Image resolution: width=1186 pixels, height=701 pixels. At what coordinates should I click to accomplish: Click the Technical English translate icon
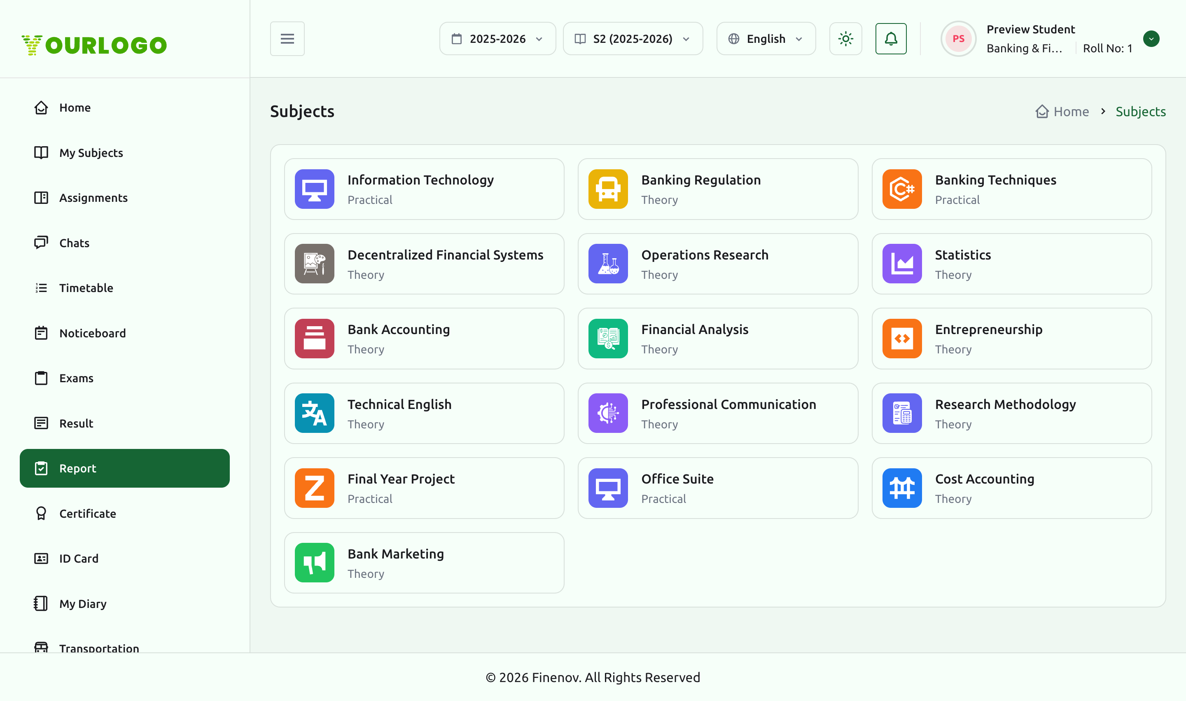click(315, 414)
